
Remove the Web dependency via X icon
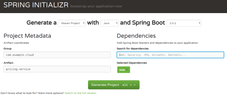(127, 70)
